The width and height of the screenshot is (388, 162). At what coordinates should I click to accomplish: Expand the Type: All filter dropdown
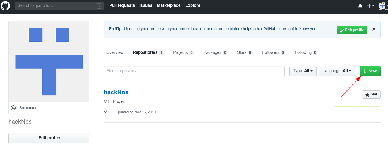pos(303,71)
